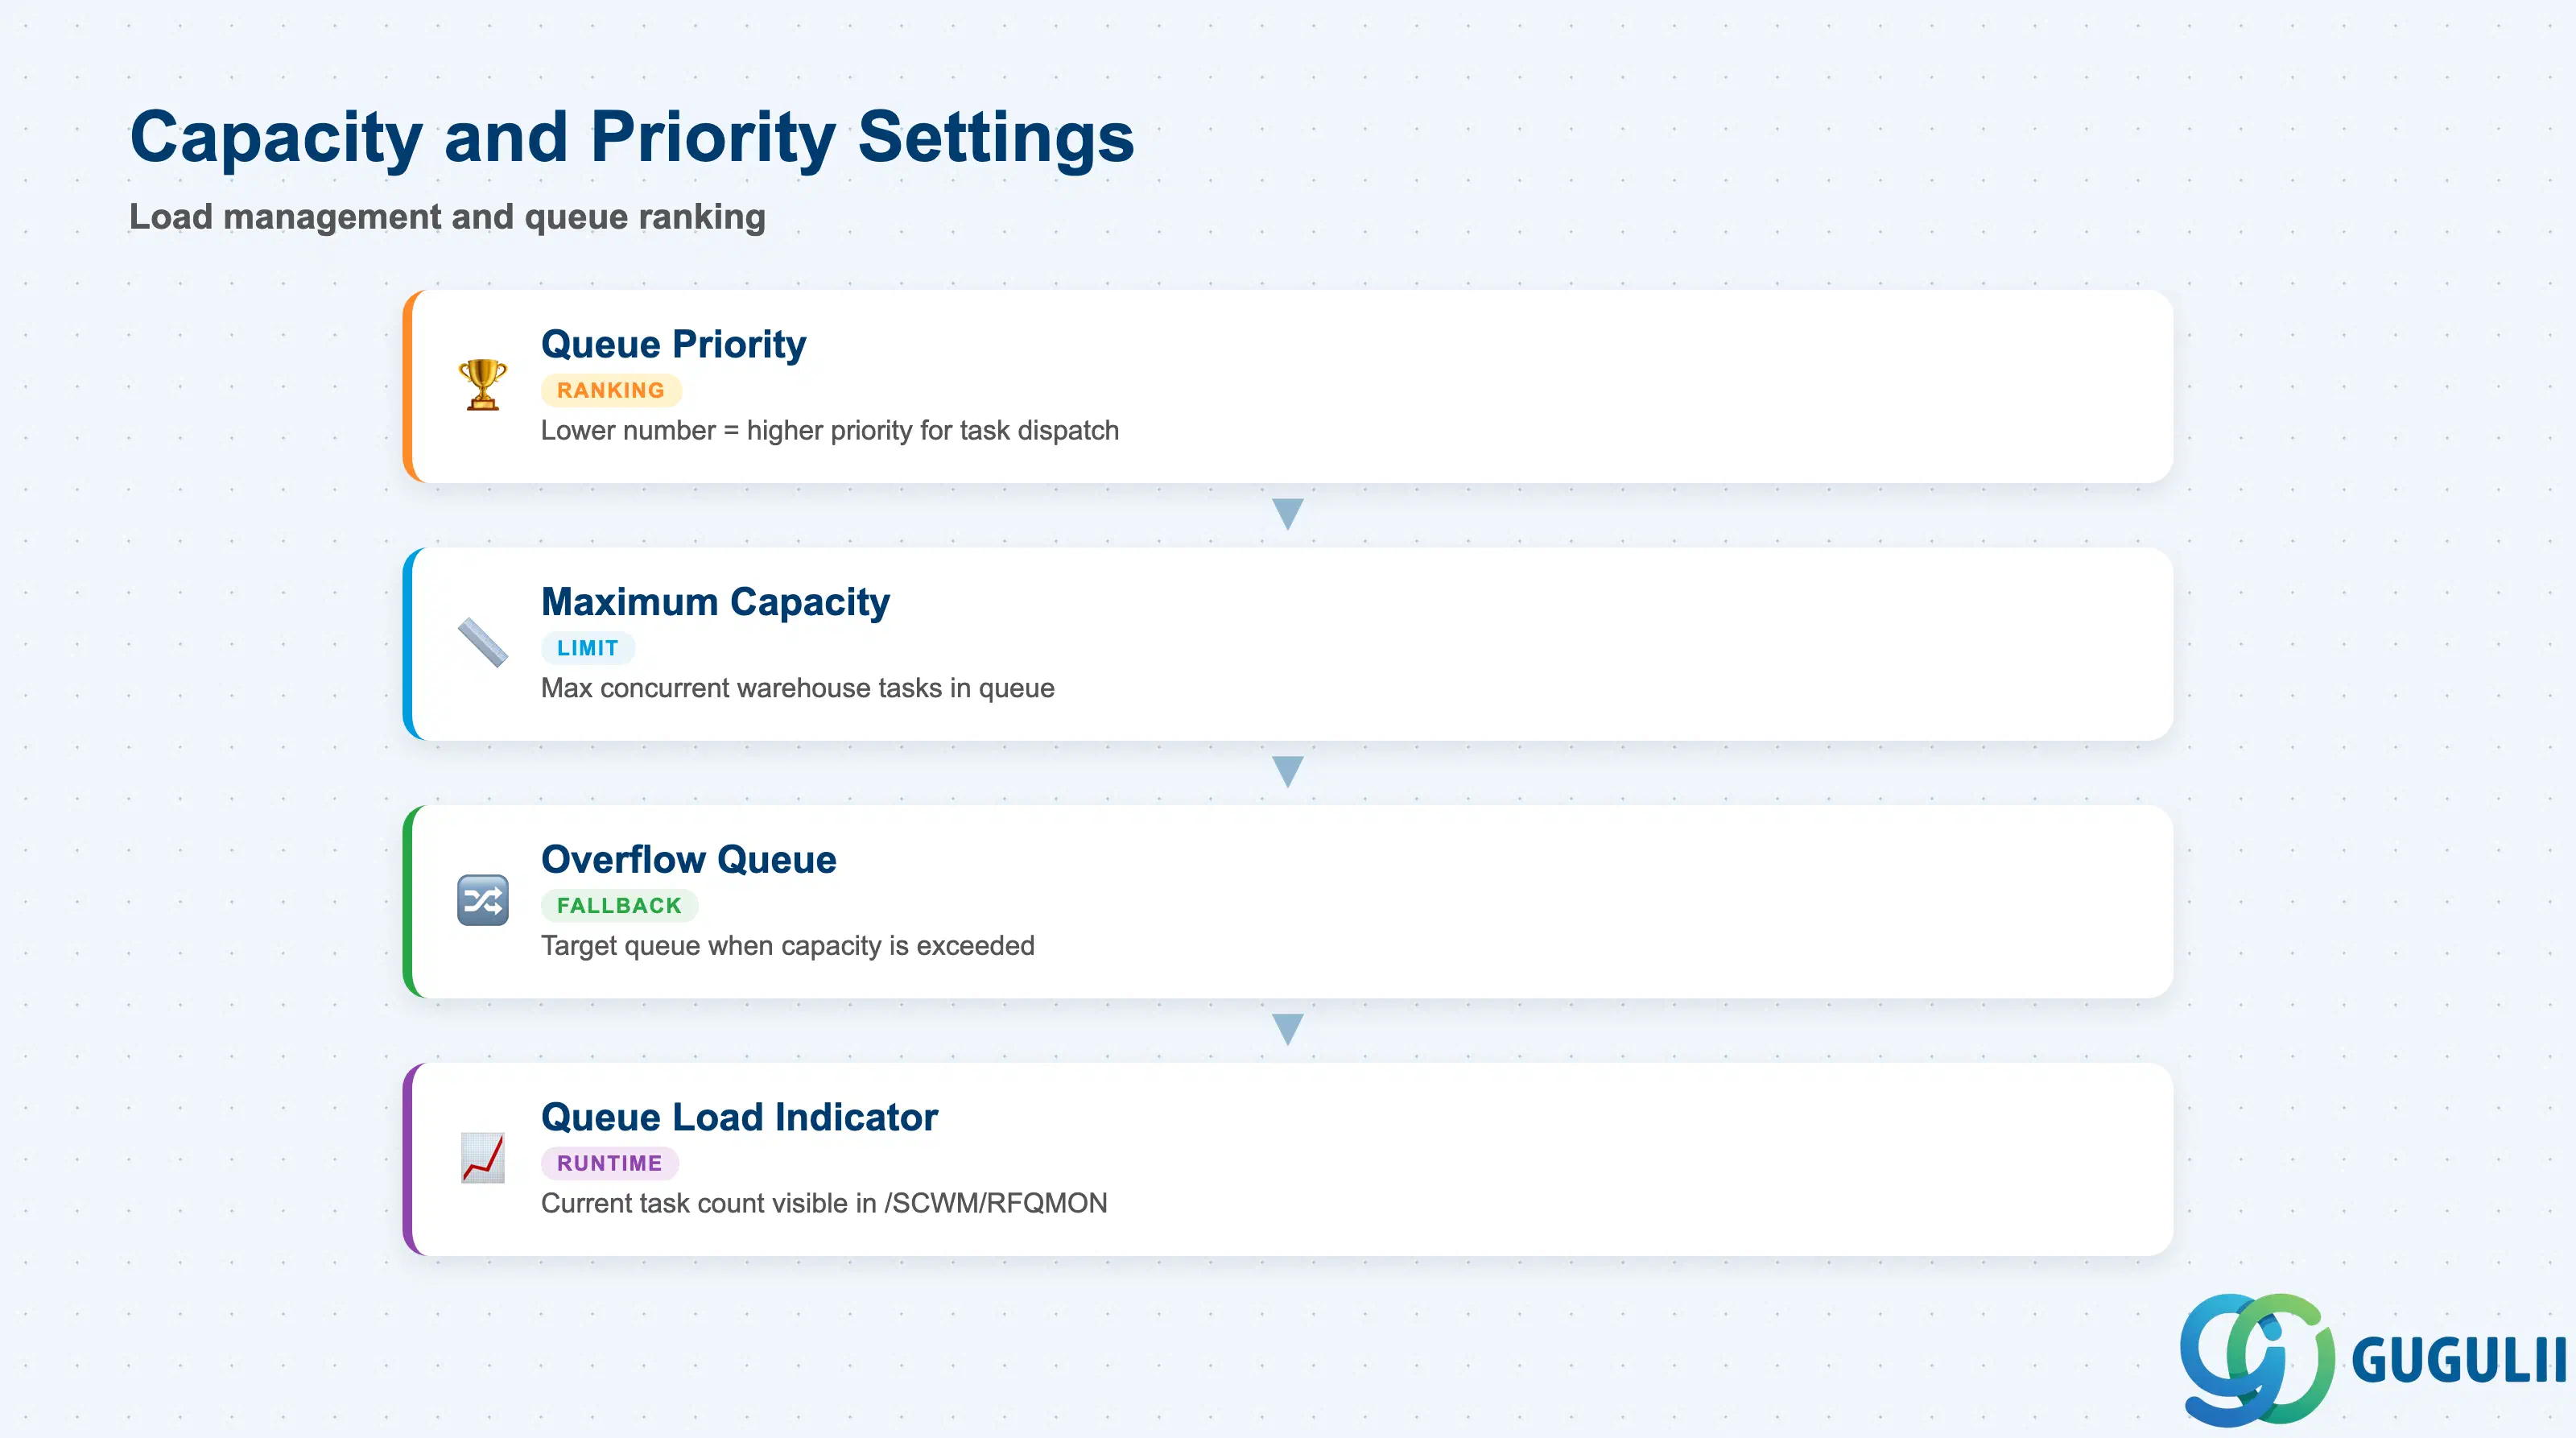Click the Maximum Capacity heading
Viewport: 2576px width, 1438px height.
tap(715, 602)
